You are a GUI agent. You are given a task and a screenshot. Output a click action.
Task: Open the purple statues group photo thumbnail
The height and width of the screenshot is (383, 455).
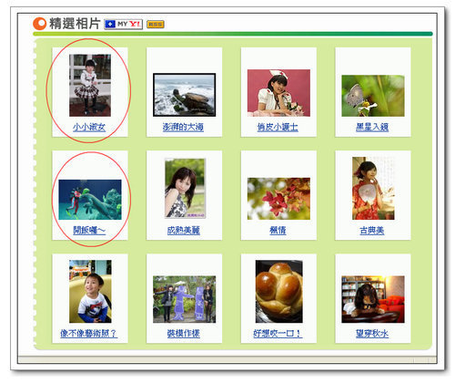tap(185, 299)
